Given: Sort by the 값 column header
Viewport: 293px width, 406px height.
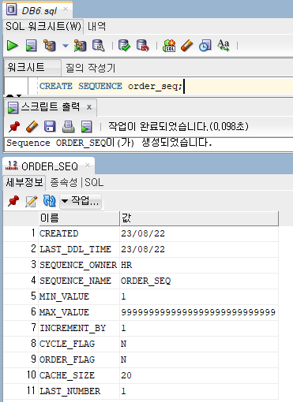Looking at the screenshot, I should 199,218.
